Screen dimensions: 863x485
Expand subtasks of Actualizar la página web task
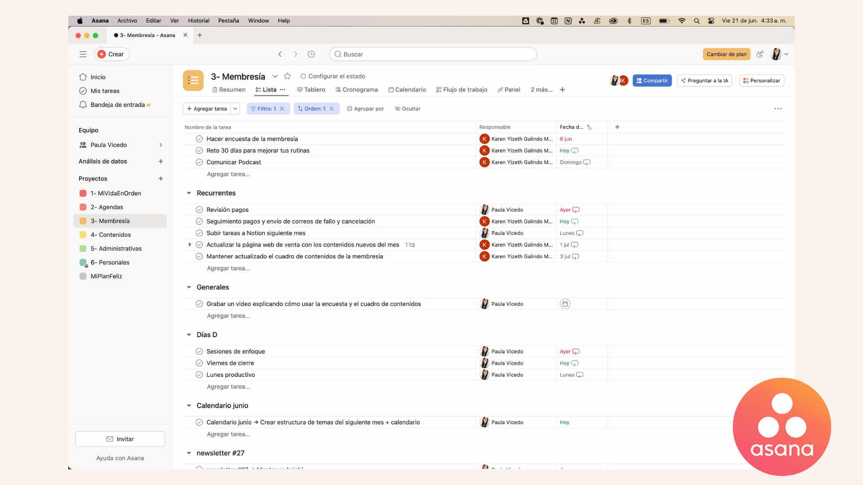(x=190, y=245)
